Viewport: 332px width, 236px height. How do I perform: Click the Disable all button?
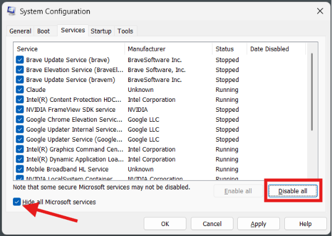coord(293,191)
